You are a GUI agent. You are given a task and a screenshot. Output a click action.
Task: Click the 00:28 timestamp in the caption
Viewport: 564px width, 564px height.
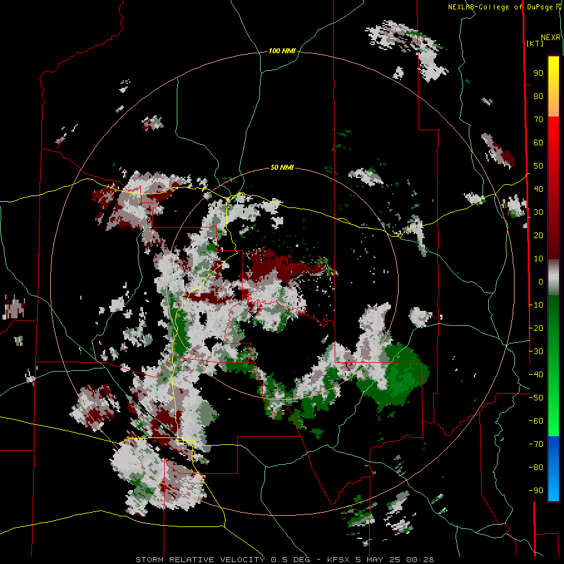point(420,560)
